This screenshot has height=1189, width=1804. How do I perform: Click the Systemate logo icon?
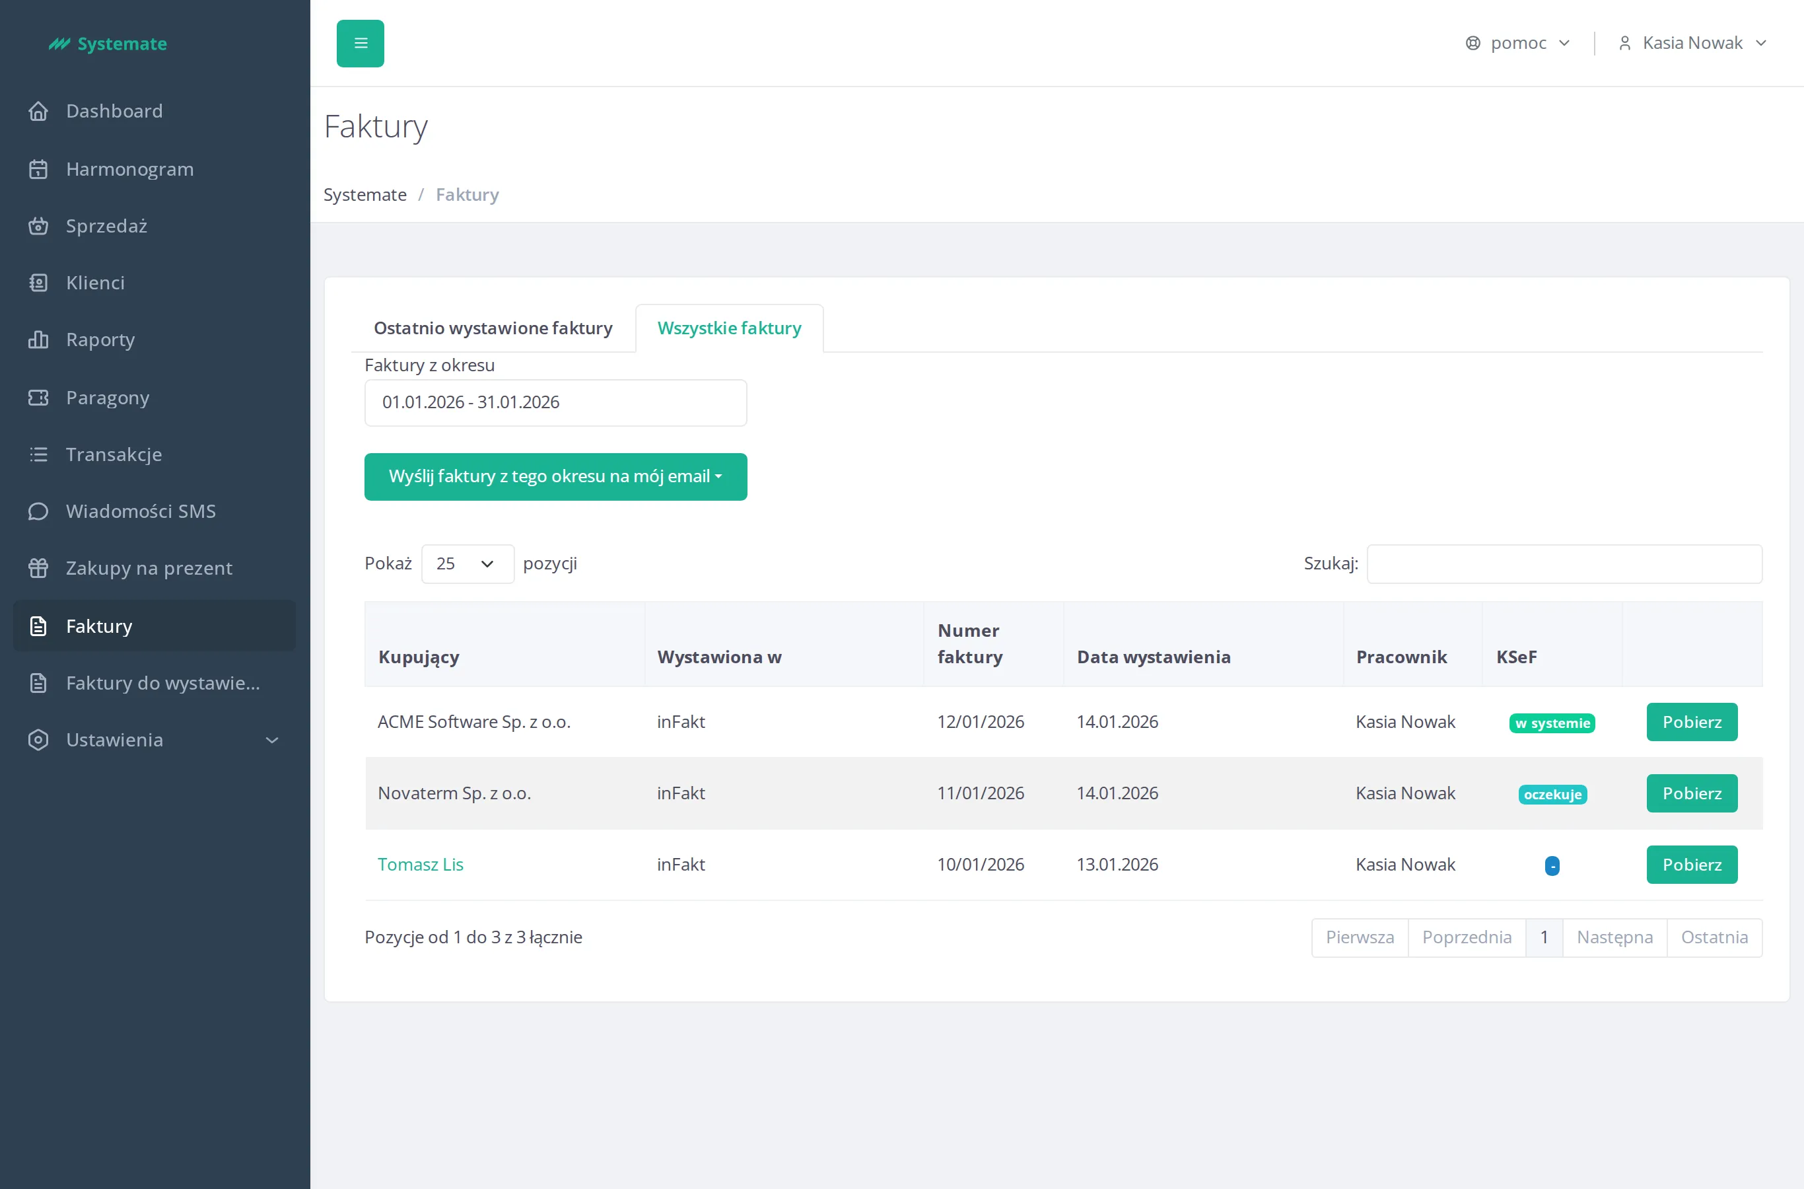tap(59, 44)
